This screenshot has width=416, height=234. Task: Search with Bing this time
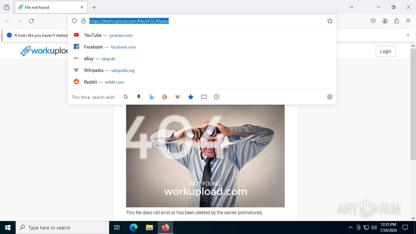click(152, 97)
